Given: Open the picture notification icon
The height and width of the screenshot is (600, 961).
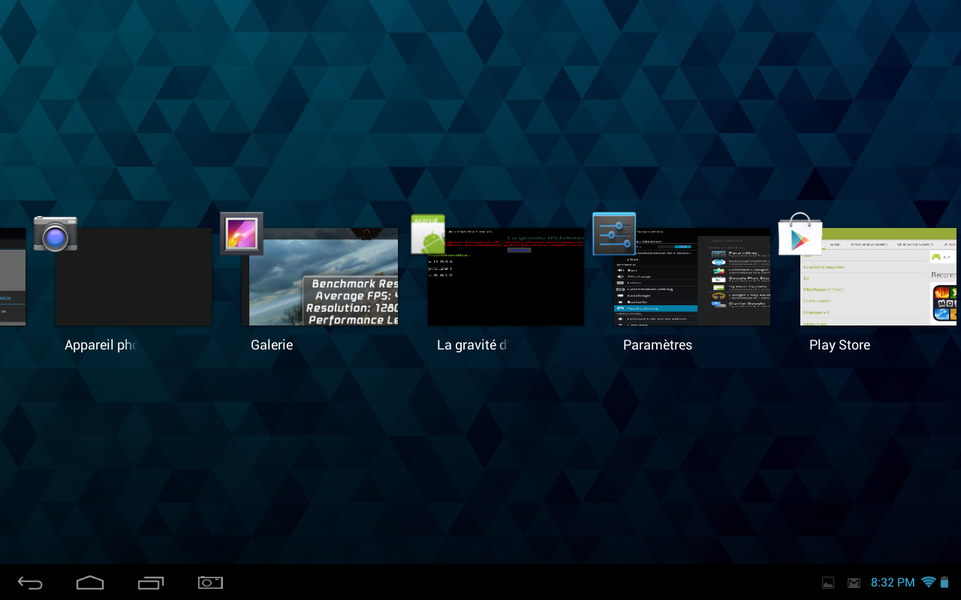Looking at the screenshot, I should tap(828, 583).
